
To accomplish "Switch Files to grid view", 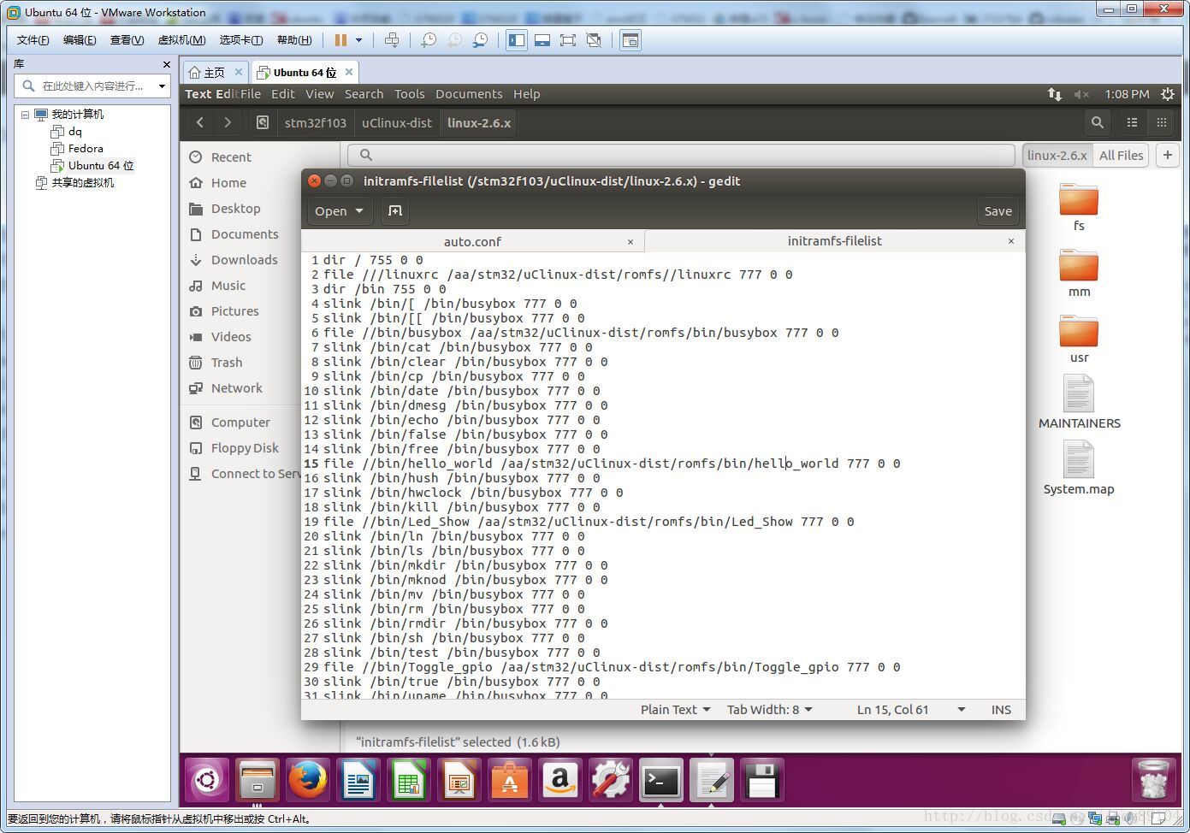I will coord(1162,122).
